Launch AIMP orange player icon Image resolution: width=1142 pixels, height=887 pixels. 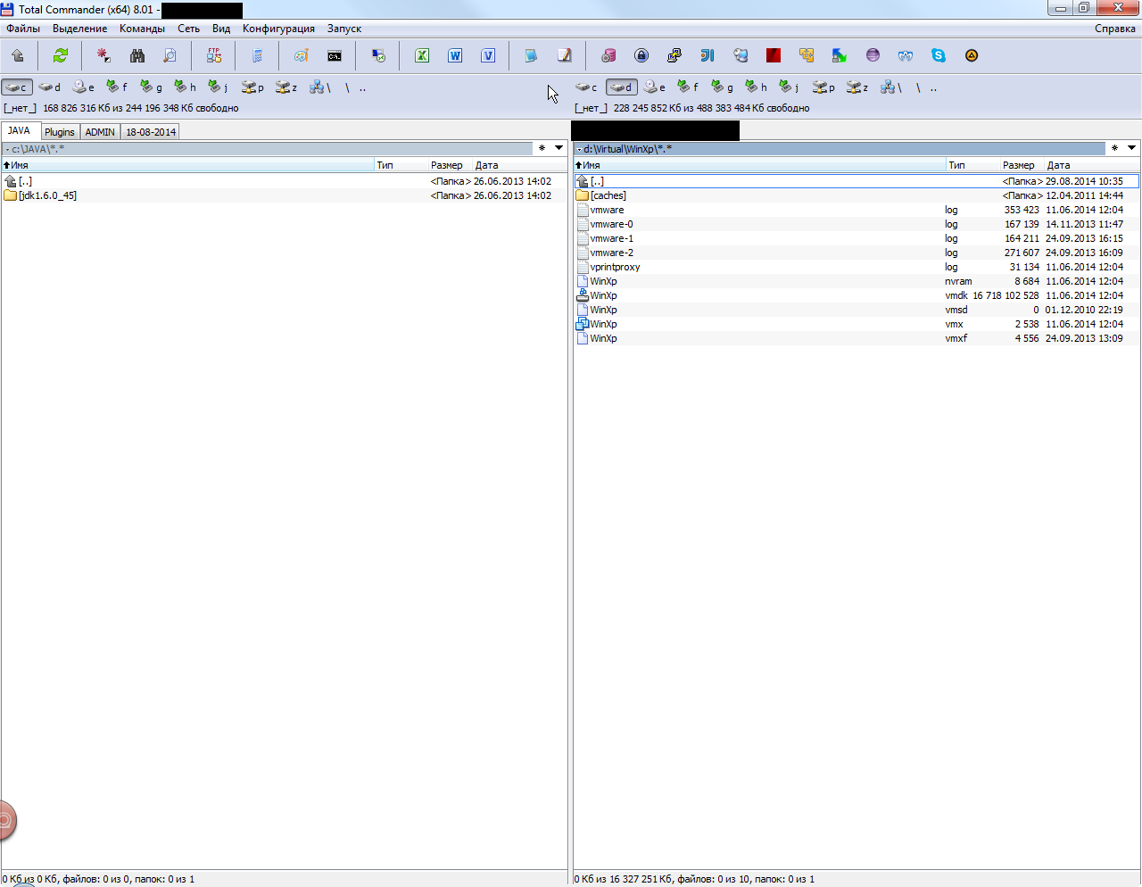972,55
